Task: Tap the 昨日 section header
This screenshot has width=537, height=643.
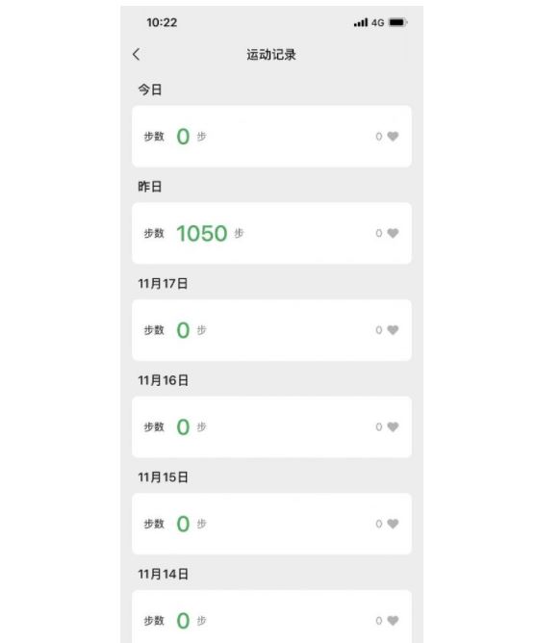Action: pos(150,187)
